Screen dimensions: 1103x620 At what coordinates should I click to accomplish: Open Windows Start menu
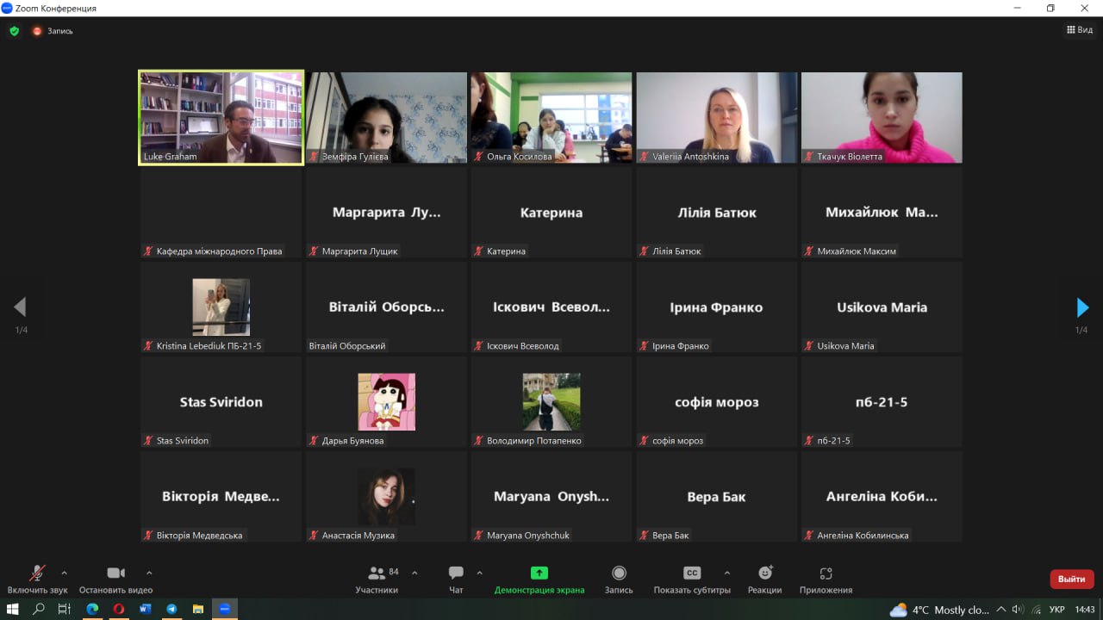click(x=13, y=609)
